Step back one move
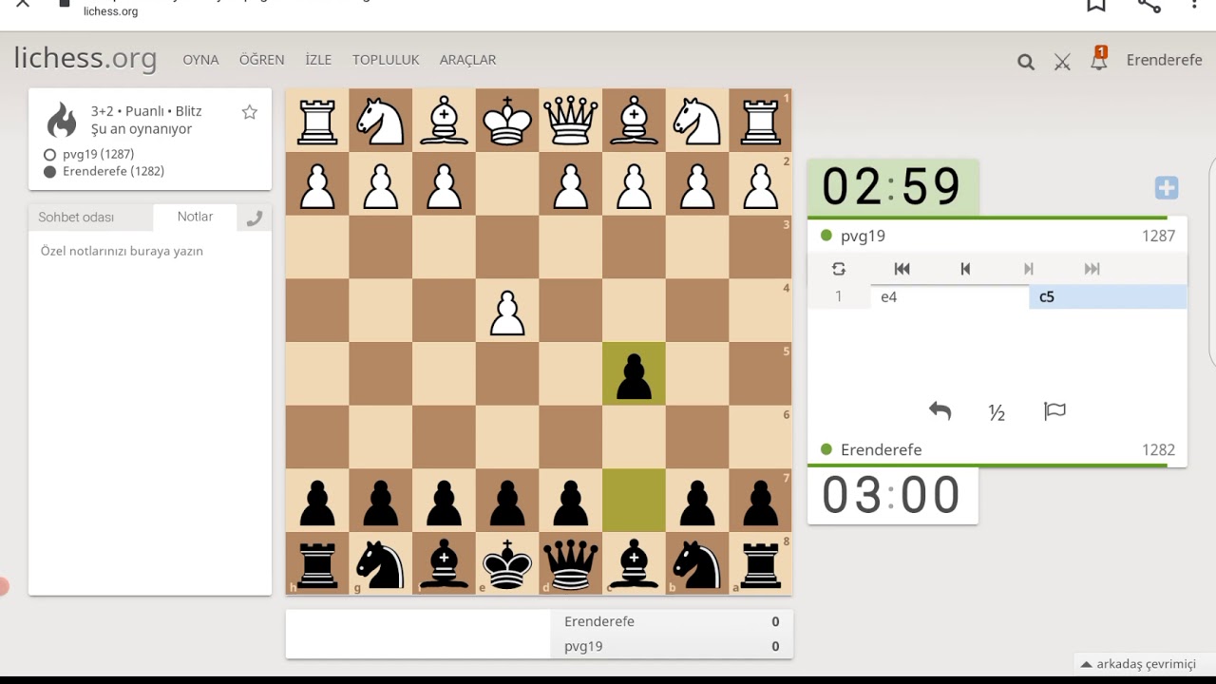This screenshot has height=684, width=1216. point(965,269)
